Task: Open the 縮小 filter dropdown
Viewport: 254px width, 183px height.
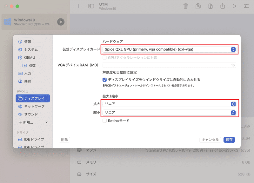Action: tap(169, 113)
